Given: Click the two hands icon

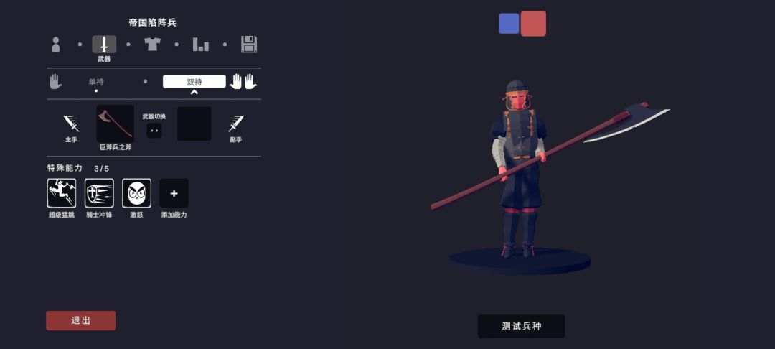Looking at the screenshot, I should tap(243, 82).
